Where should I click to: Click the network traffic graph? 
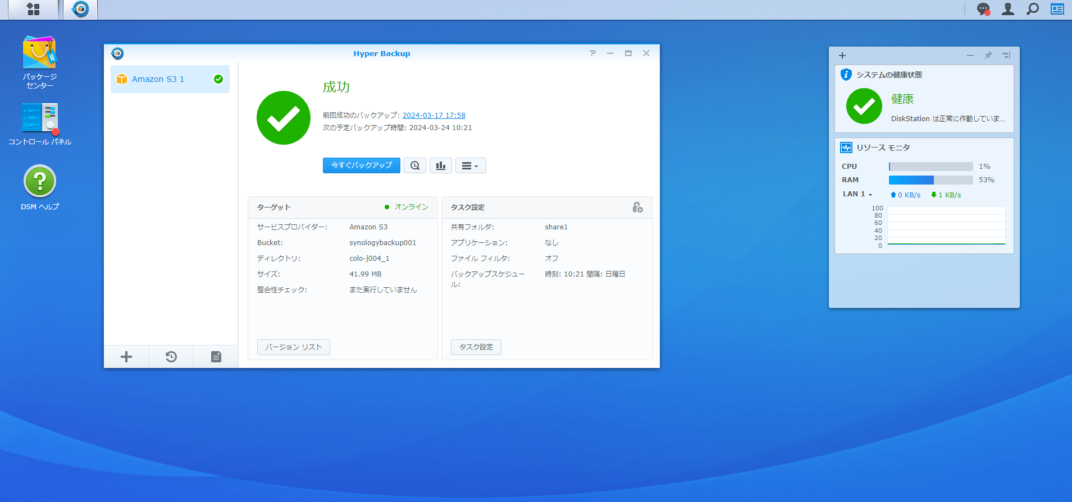[946, 227]
